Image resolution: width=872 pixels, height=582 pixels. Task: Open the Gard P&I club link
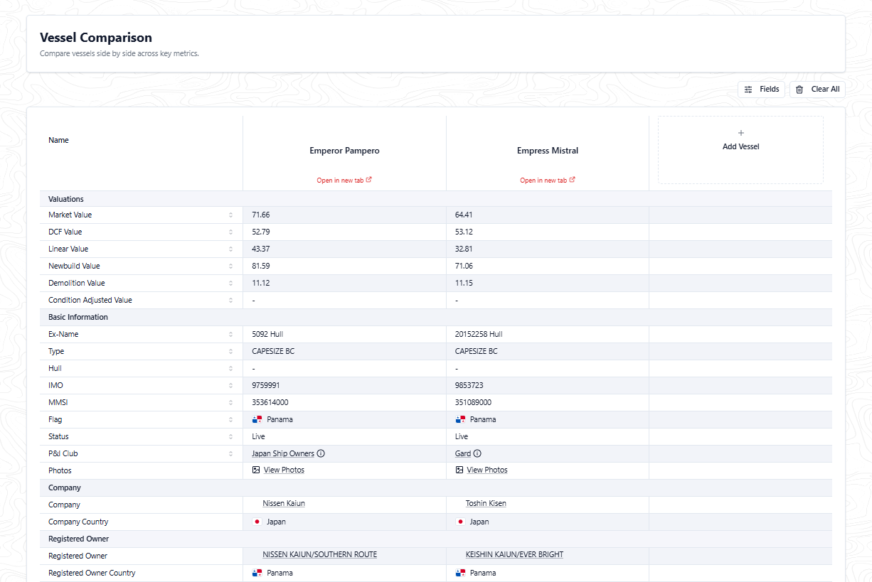(x=463, y=453)
